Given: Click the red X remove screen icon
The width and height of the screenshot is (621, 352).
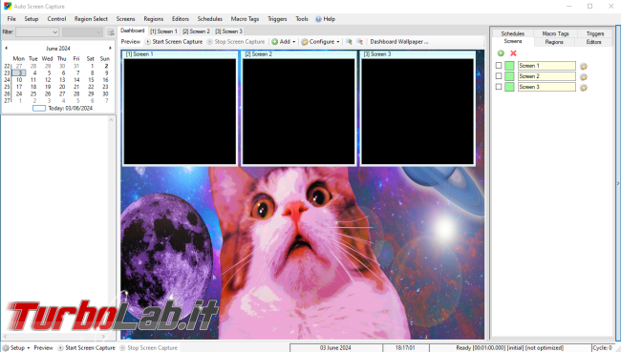Looking at the screenshot, I should (513, 53).
